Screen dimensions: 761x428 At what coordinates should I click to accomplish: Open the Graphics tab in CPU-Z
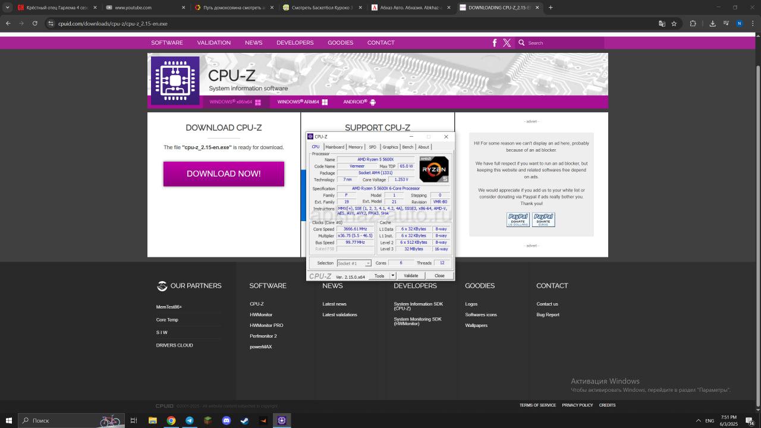pyautogui.click(x=390, y=147)
